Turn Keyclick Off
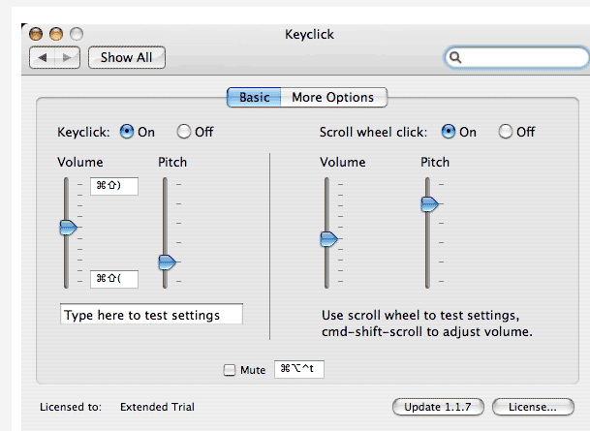Viewport: 590px width, 431px height. pyautogui.click(x=183, y=132)
